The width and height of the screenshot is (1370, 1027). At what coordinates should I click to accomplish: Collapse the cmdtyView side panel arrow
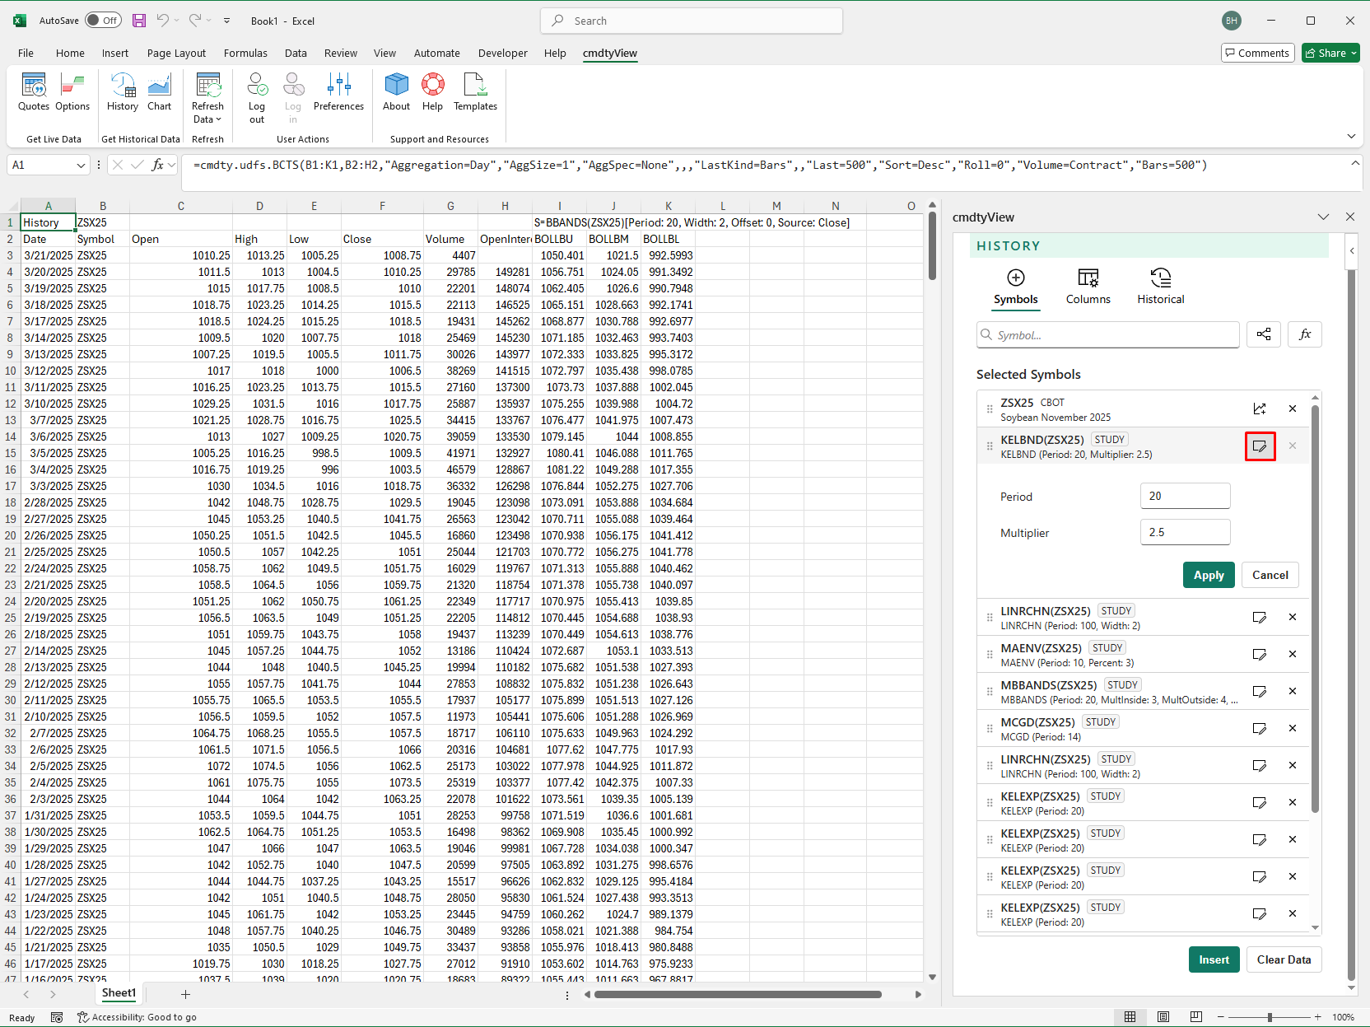coord(1351,251)
